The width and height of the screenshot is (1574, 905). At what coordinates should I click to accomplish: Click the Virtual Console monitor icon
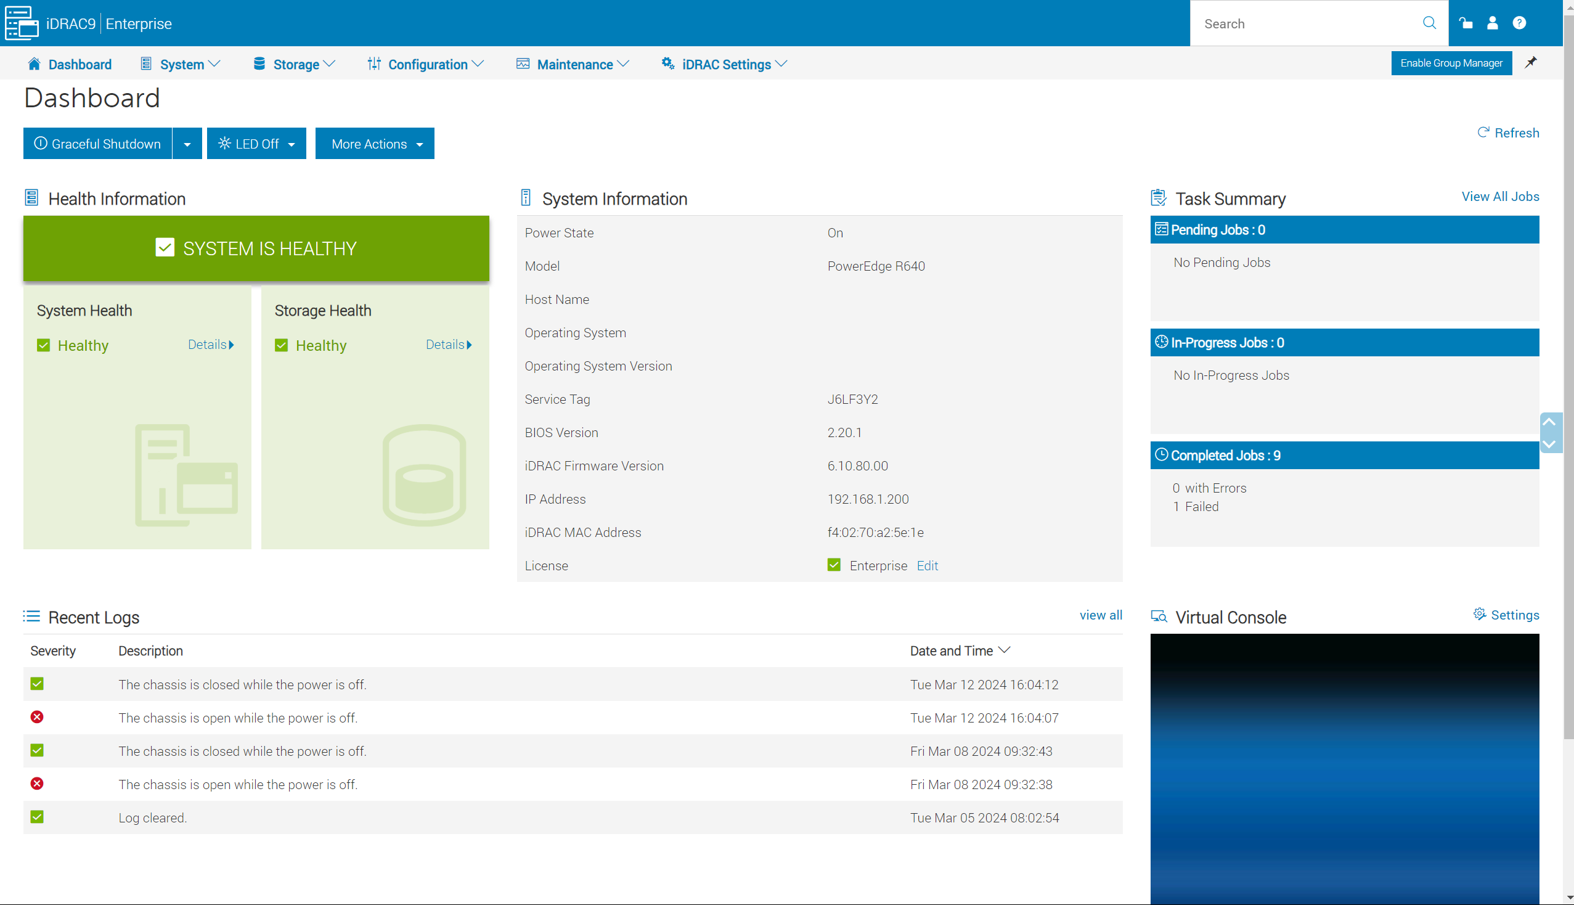(x=1159, y=616)
